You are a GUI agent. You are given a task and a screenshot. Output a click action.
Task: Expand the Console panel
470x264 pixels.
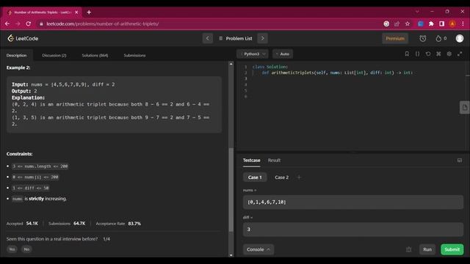click(258, 249)
